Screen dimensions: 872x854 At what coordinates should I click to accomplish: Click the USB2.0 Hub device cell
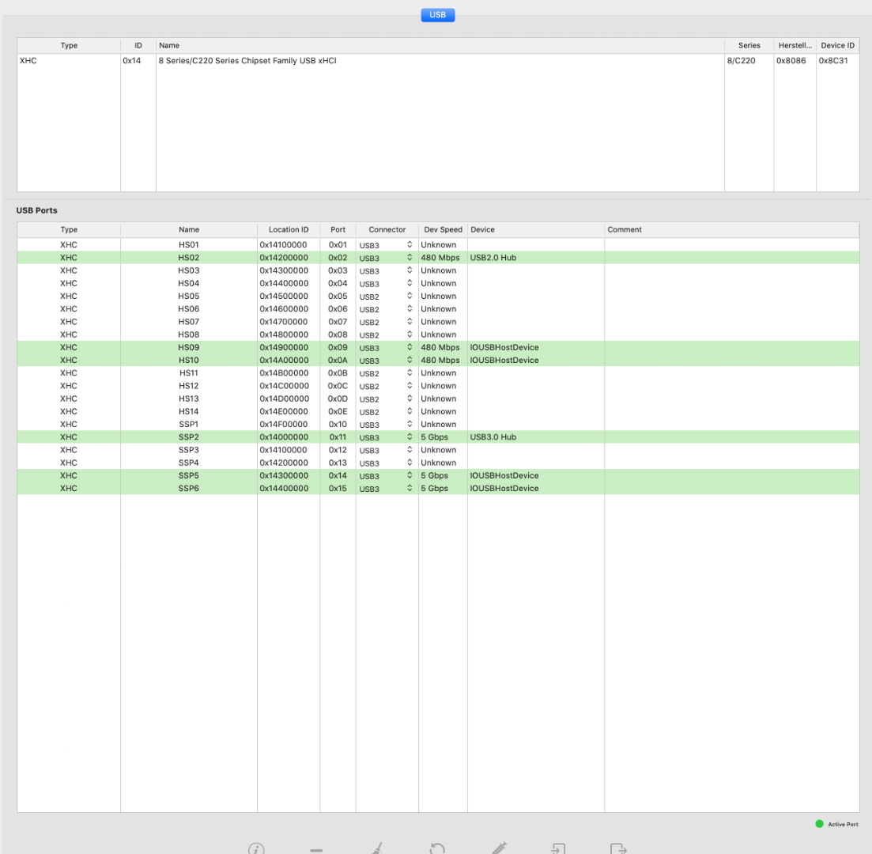(x=493, y=258)
